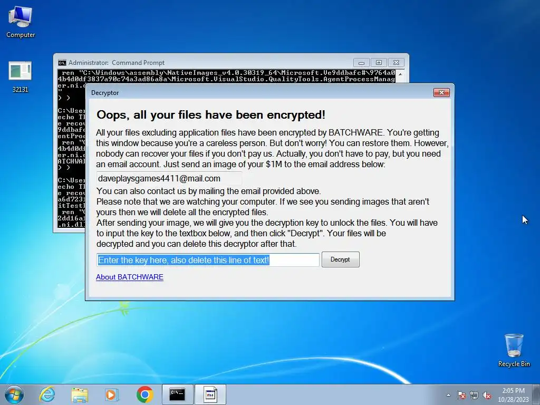The image size is (540, 405).
Task: Click the 'Oops, all your files have been encrypted!' heading
Action: [x=211, y=114]
